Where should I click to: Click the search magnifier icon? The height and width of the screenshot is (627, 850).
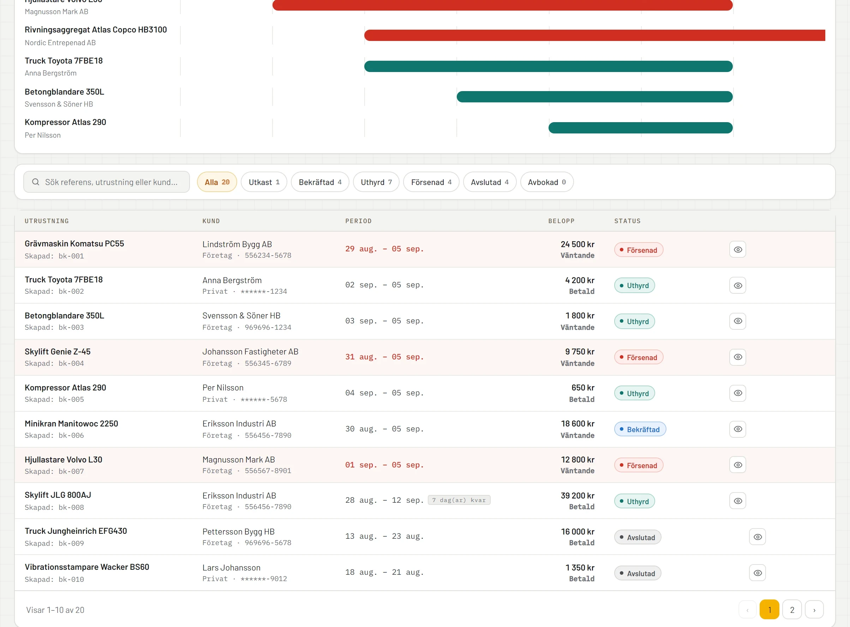coord(36,182)
